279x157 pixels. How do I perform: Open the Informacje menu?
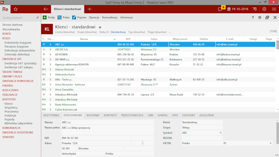click(x=127, y=17)
